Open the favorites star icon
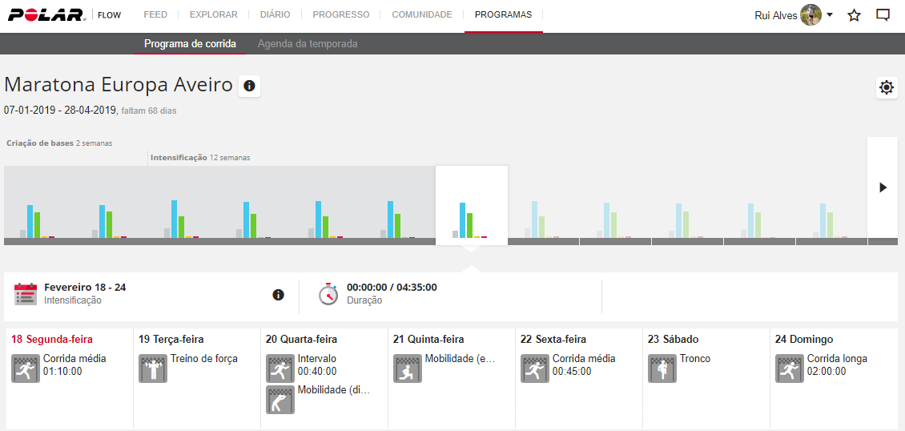 854,15
